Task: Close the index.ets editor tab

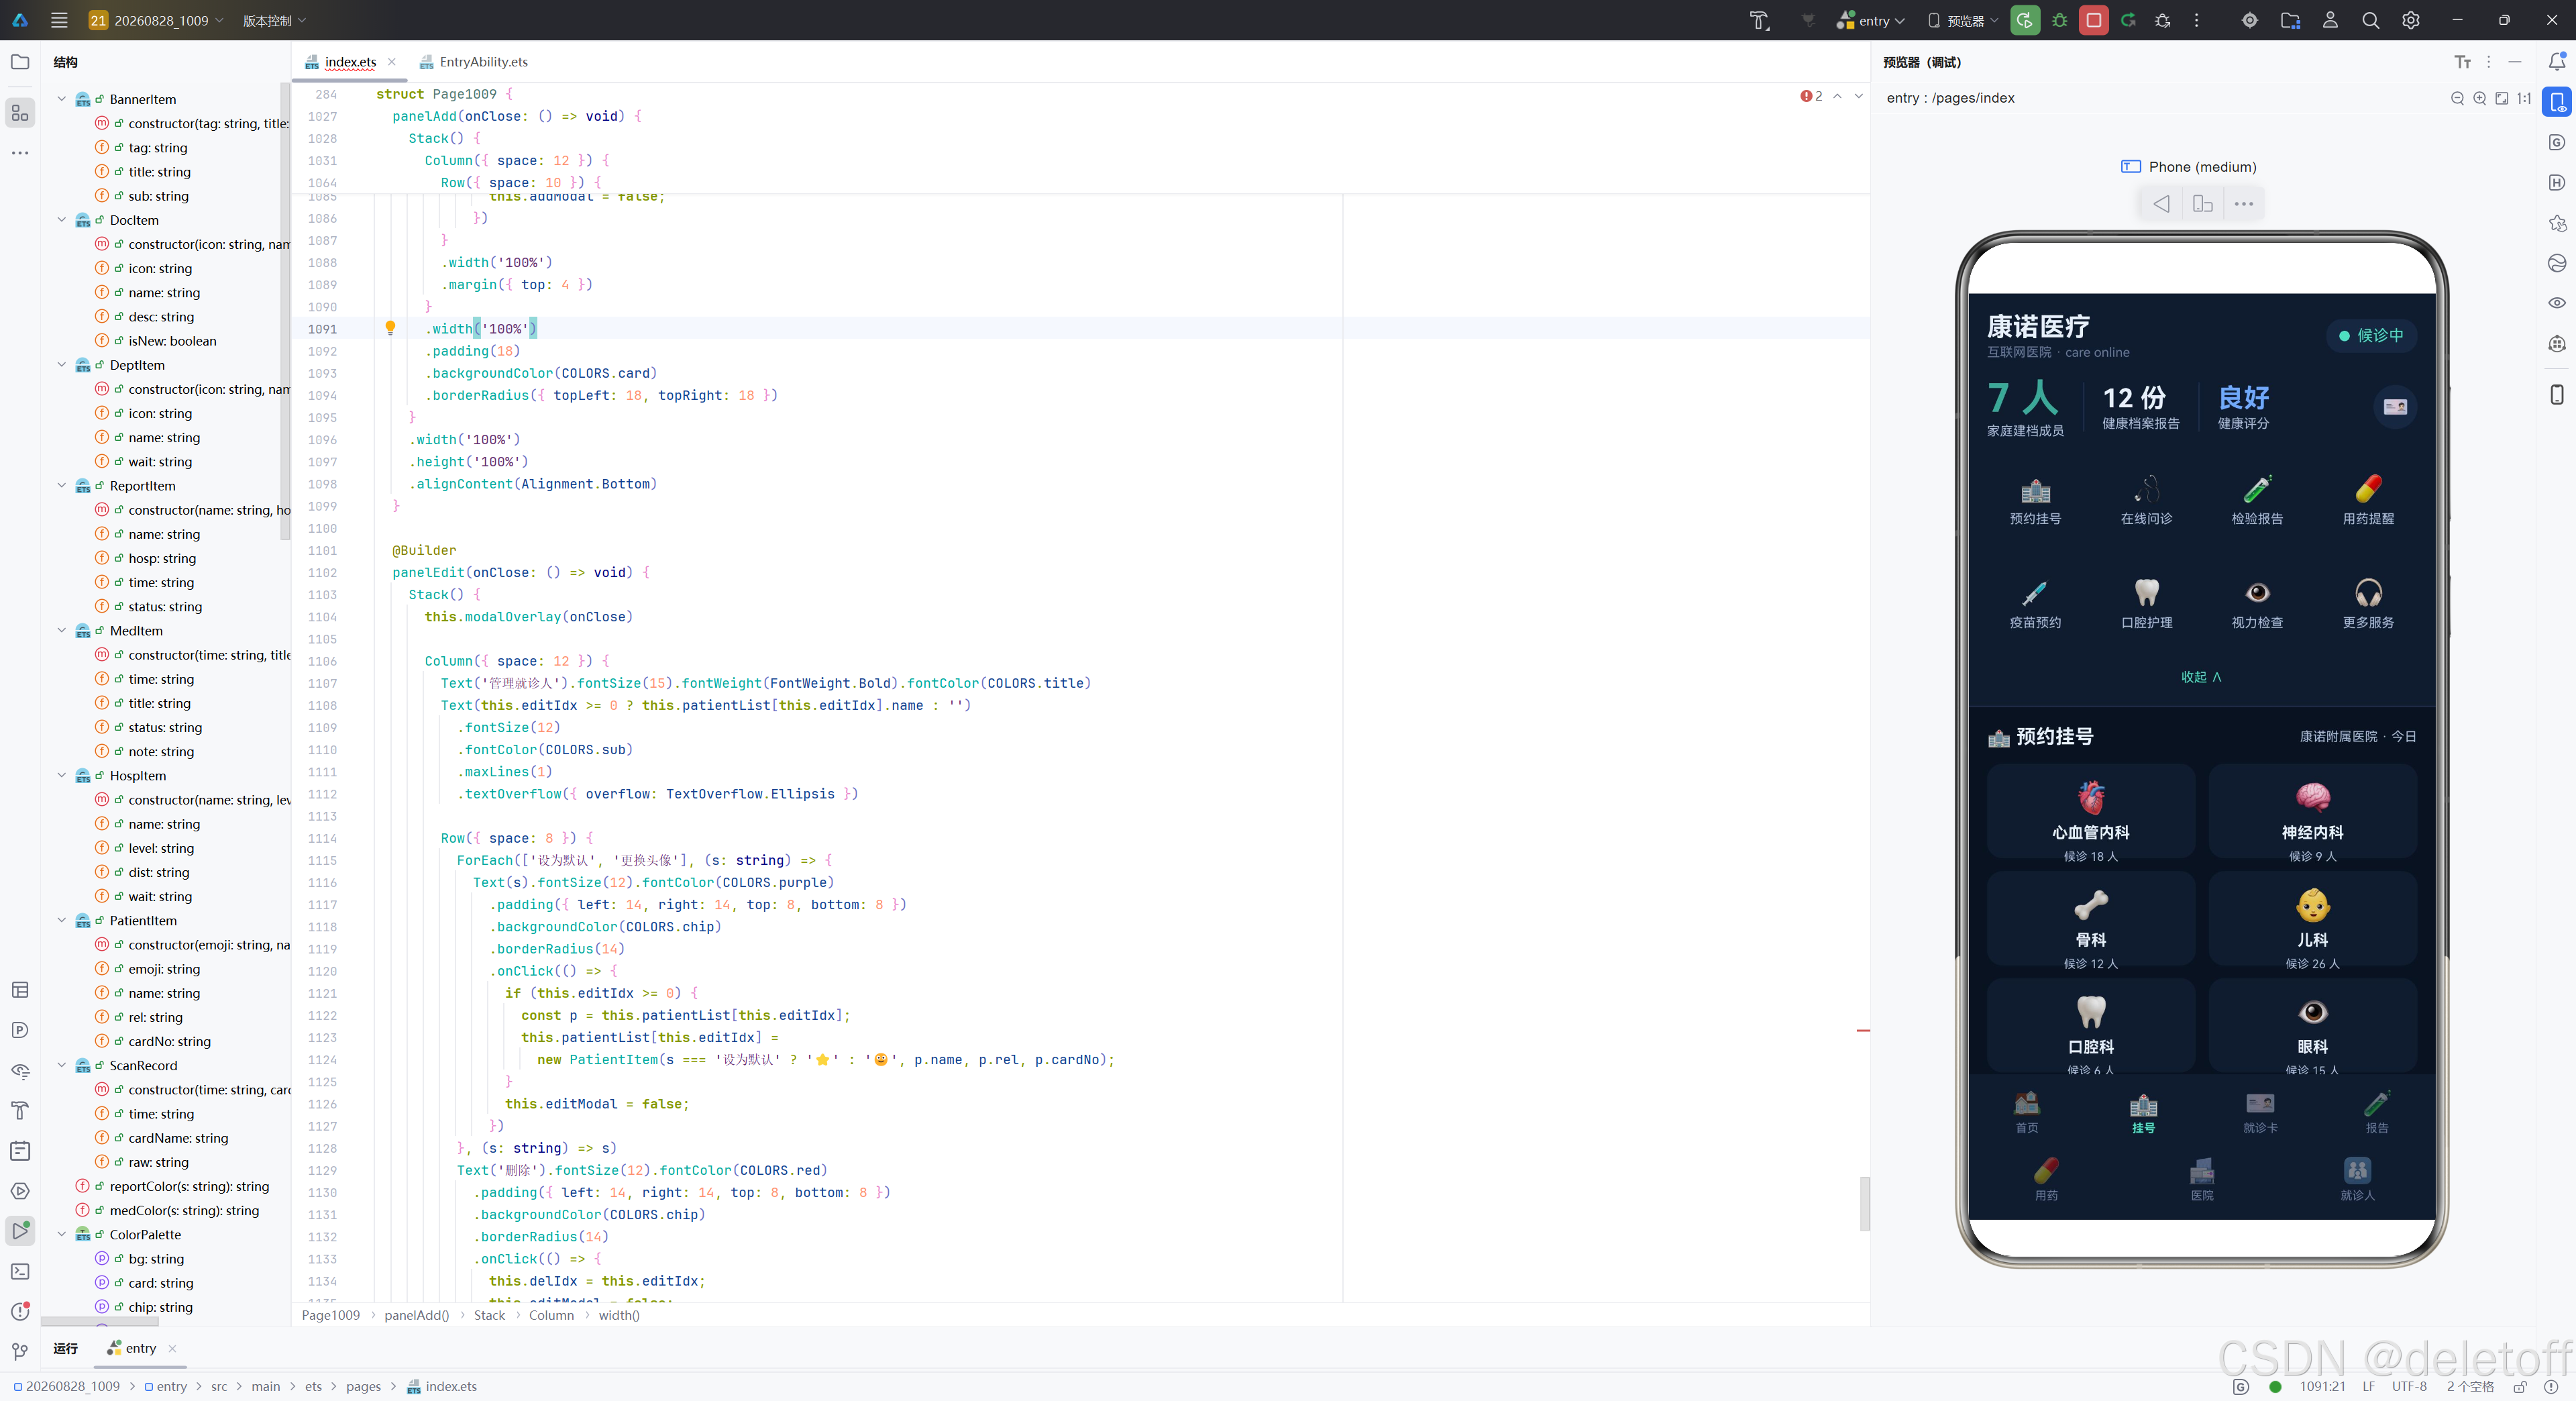Action: pos(392,62)
